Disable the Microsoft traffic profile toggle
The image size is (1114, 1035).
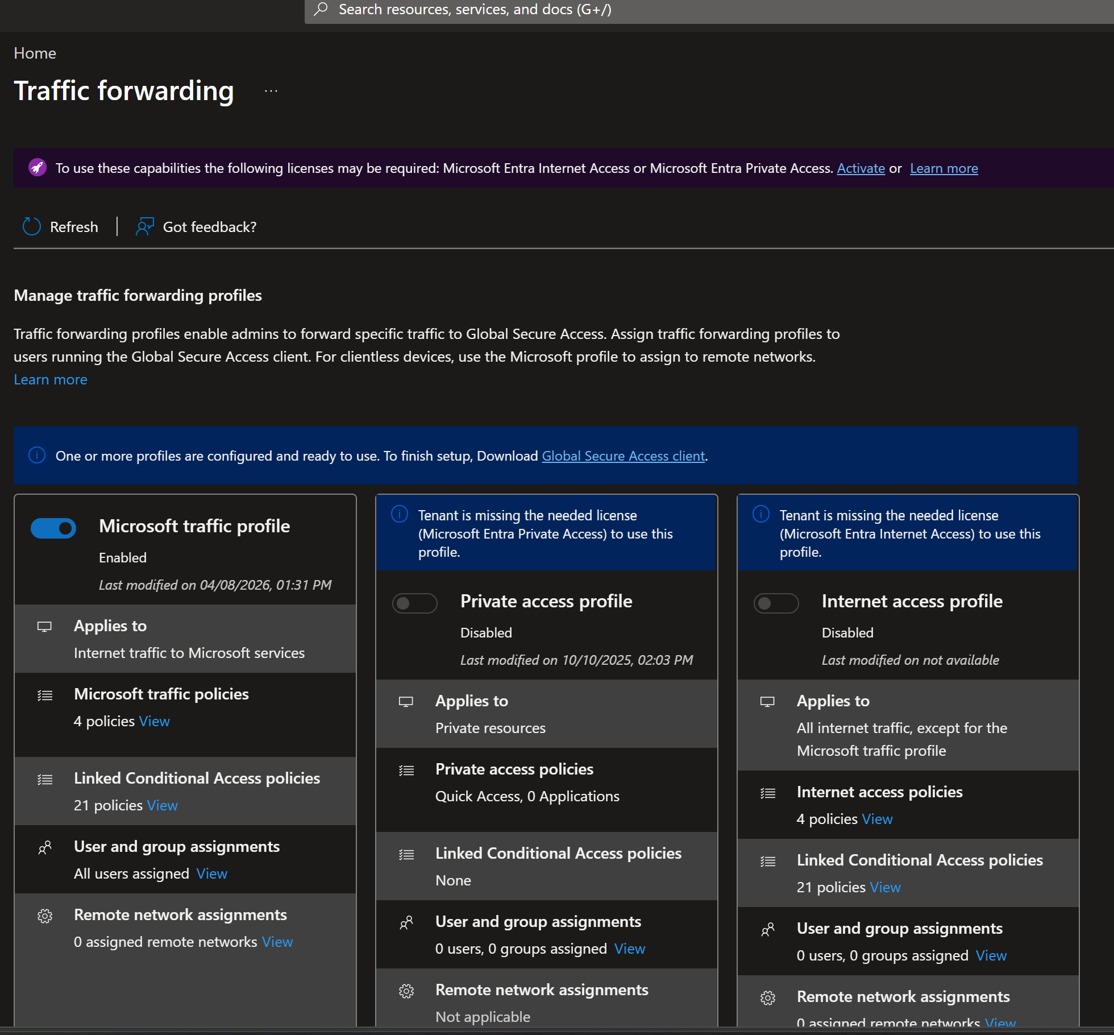pos(53,528)
